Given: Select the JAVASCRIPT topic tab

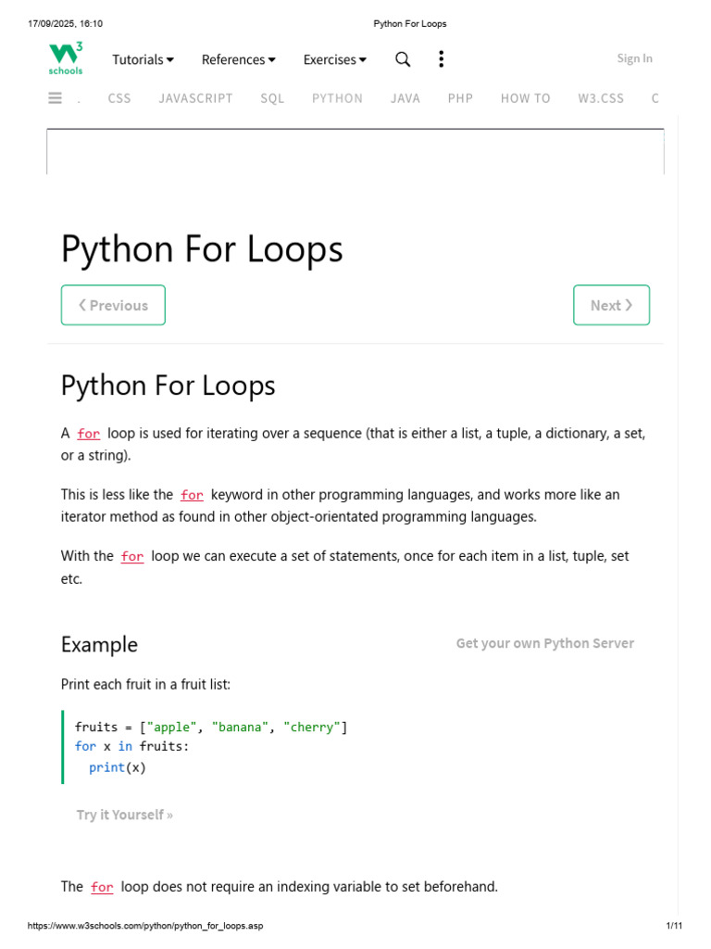Looking at the screenshot, I should [x=195, y=98].
